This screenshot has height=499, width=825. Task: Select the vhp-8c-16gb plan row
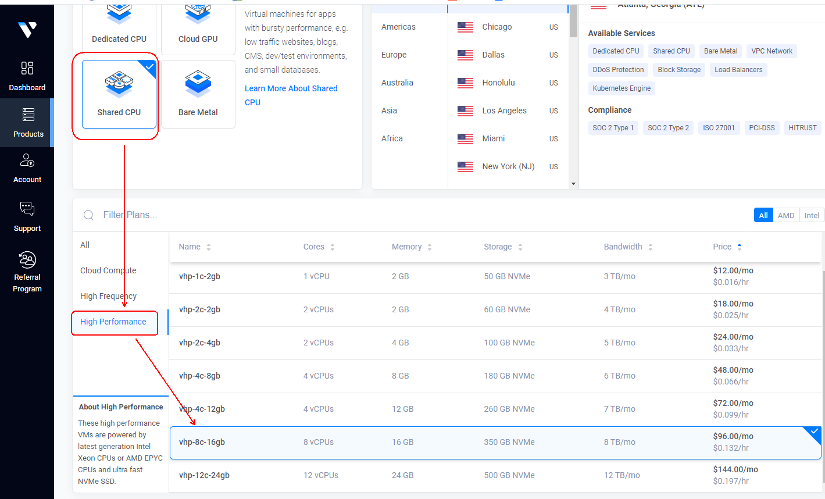495,443
